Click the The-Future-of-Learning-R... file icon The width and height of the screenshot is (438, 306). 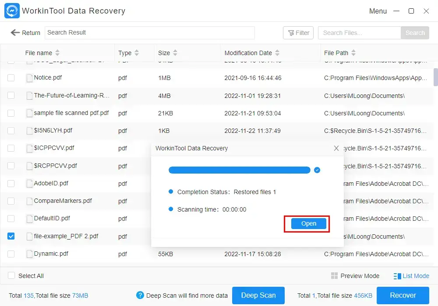coord(29,96)
